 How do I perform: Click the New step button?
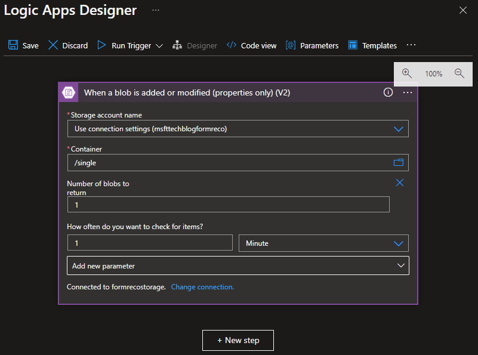pyautogui.click(x=238, y=340)
